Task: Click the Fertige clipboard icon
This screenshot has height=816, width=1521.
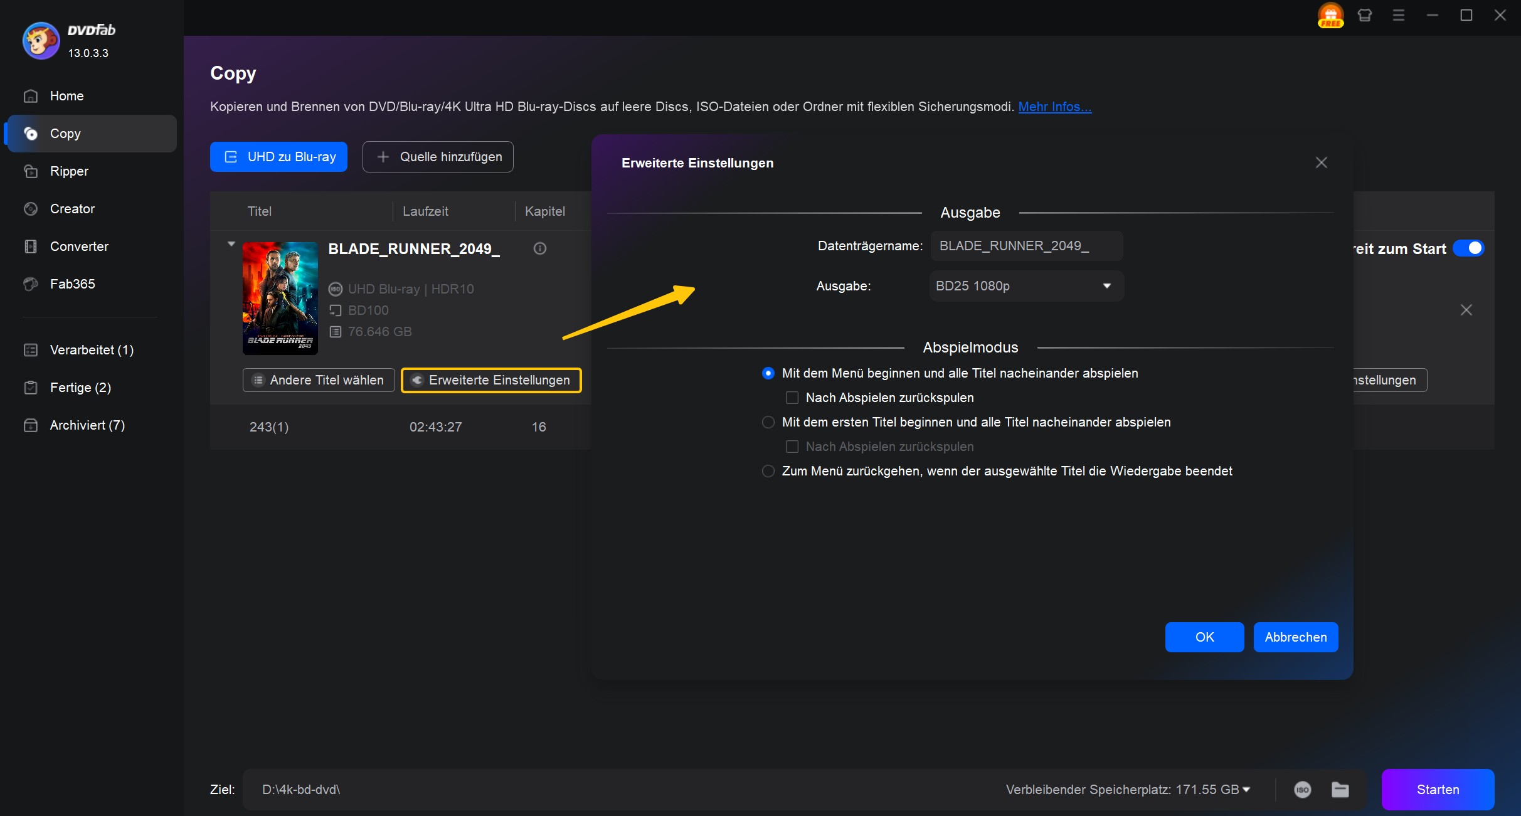Action: pyautogui.click(x=31, y=388)
